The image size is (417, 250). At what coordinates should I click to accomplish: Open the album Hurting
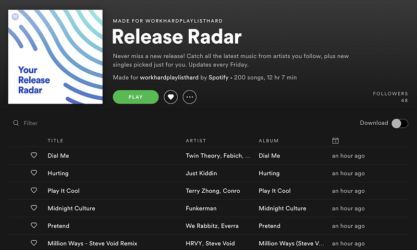(x=269, y=173)
